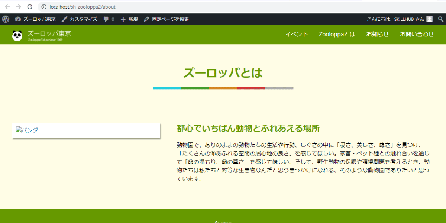Screen dimensions: 446x223
Task: Open the WordPress logo menu
Action: [6, 19]
